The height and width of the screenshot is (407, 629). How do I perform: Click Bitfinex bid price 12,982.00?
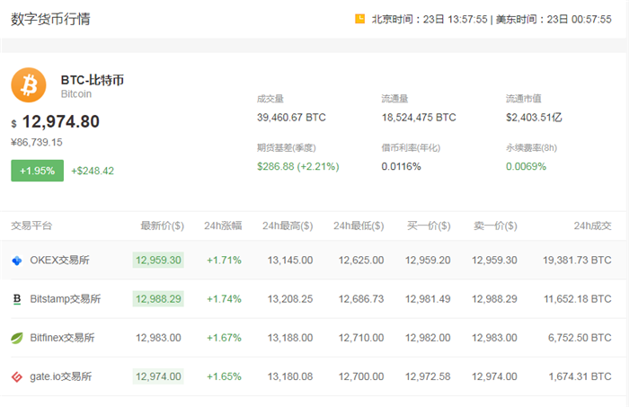(x=428, y=338)
